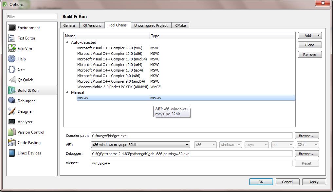Select Microsoft Visual C++ Compiler 10.0 (ia64)
The width and height of the screenshot is (333, 192).
[110, 70]
